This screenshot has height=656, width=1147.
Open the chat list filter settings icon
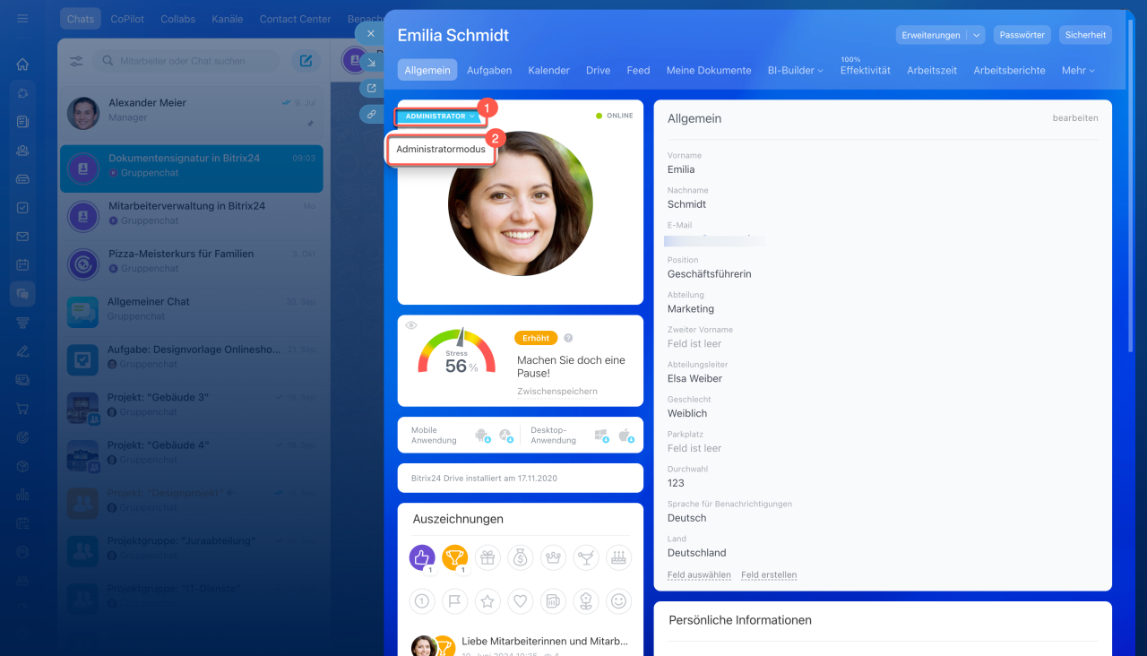(76, 61)
